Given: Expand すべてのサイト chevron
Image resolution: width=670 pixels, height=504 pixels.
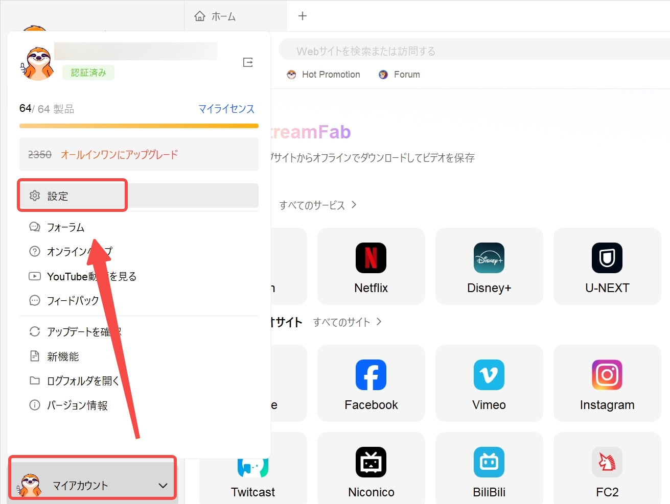Looking at the screenshot, I should pos(379,322).
